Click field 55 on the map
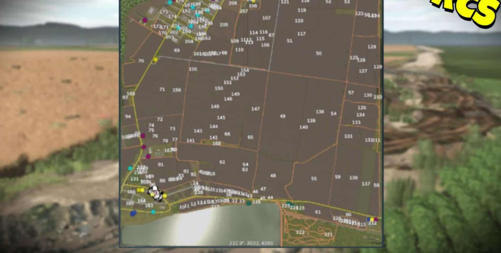 pos(314,178)
